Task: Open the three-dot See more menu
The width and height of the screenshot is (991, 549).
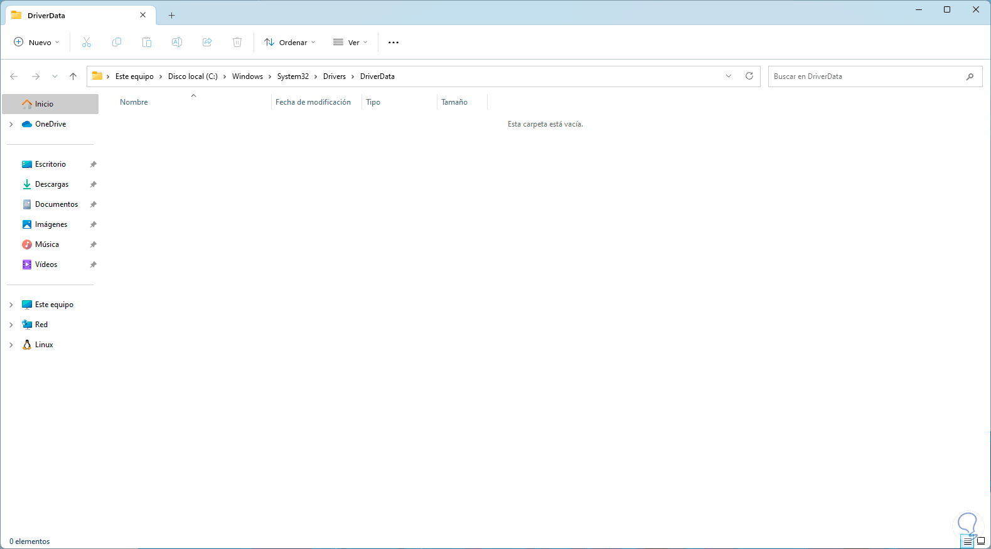Action: [x=394, y=43]
